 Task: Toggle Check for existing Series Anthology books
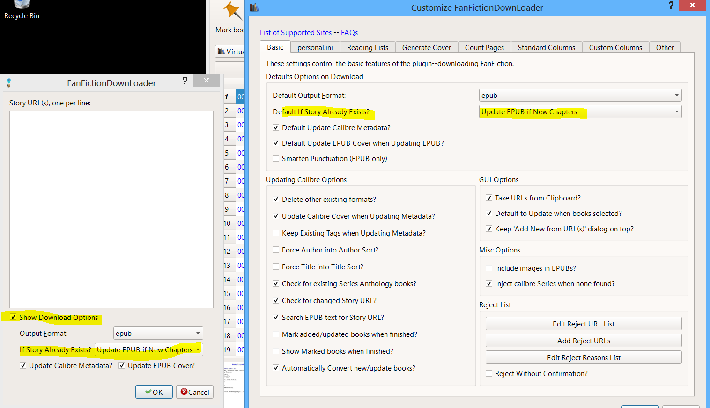point(276,283)
